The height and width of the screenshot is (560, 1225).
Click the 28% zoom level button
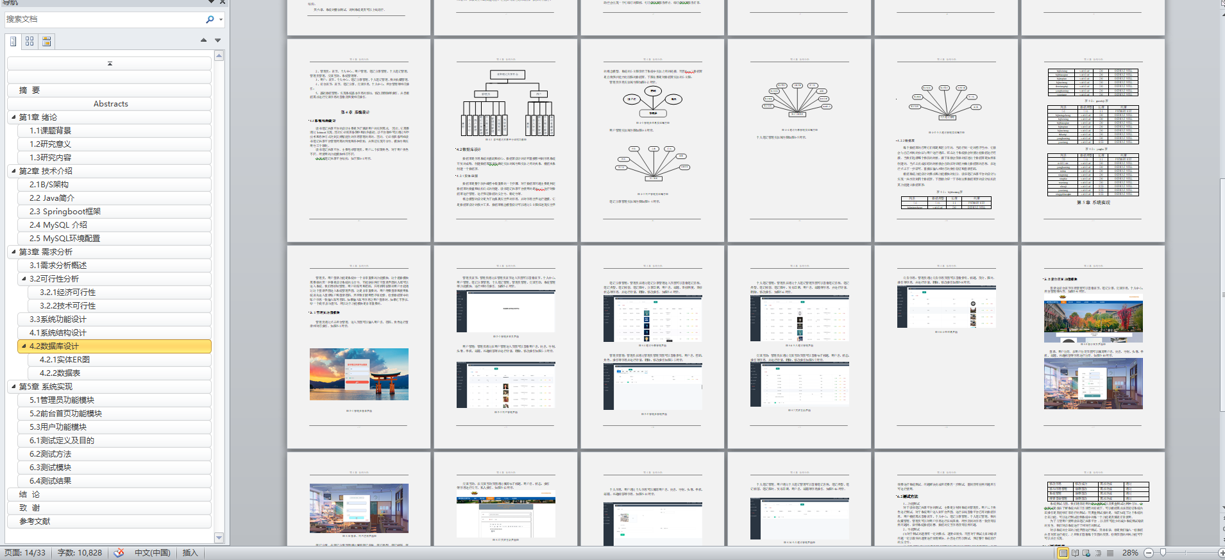tap(1130, 553)
